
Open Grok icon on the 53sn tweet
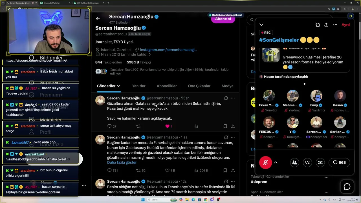coord(226,98)
